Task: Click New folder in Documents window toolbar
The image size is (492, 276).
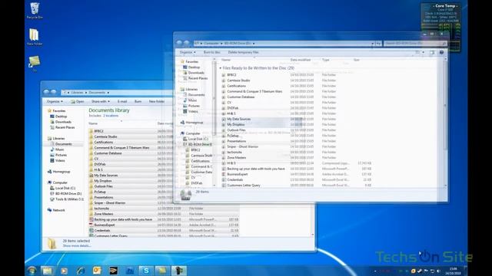Action: [157, 101]
